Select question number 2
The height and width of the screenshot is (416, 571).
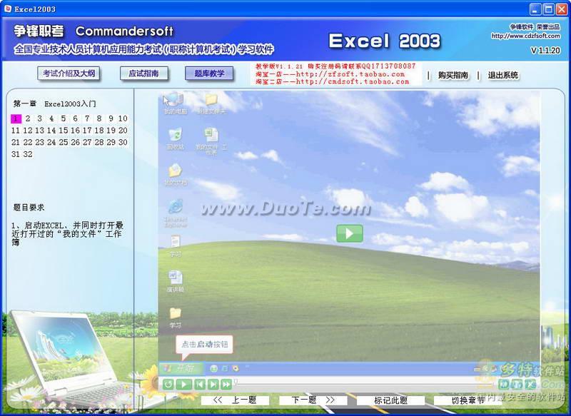28,118
